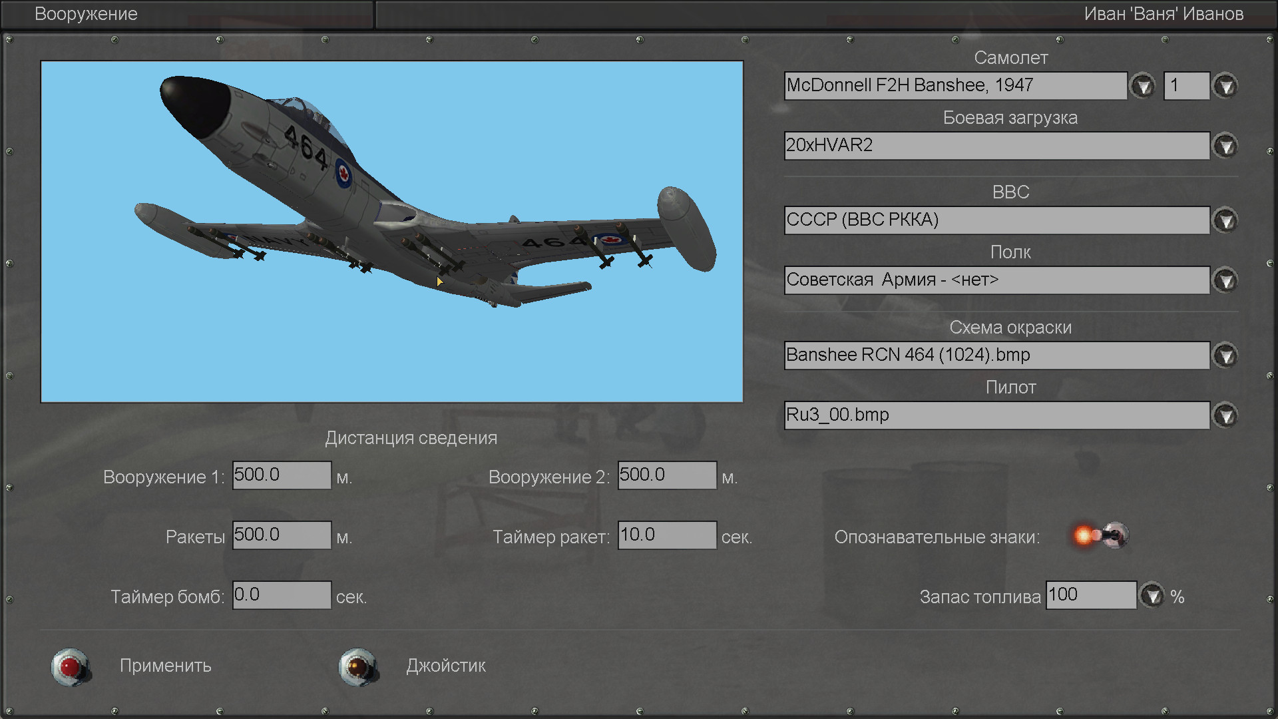Click the Таймер бомб input field
This screenshot has width=1278, height=719.
282,595
